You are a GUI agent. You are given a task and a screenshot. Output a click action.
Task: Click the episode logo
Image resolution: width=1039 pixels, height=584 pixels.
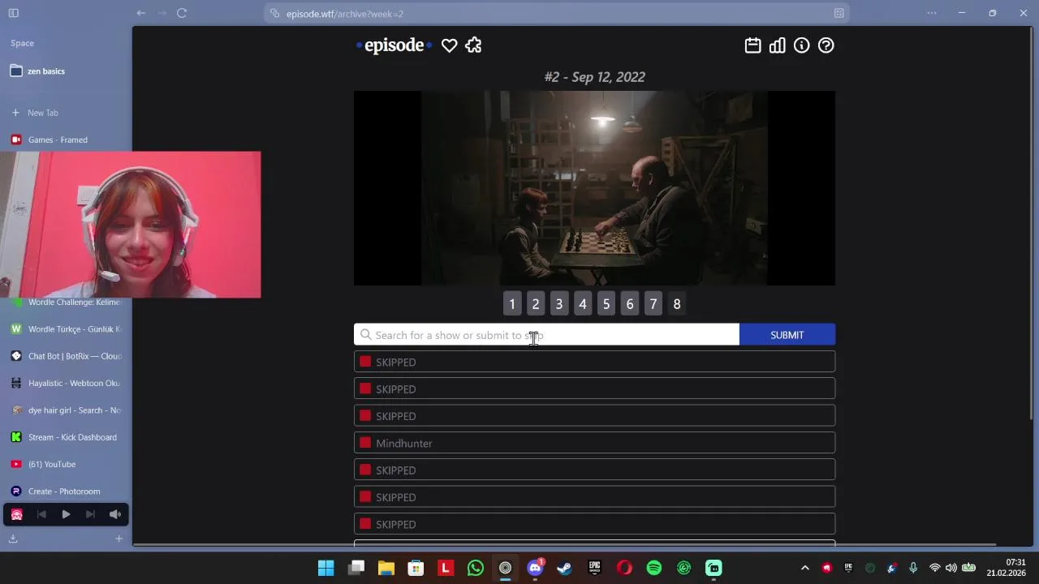point(394,45)
